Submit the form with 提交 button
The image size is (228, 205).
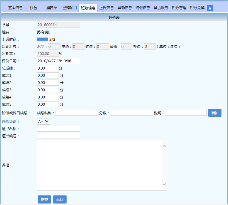[x=44, y=199]
